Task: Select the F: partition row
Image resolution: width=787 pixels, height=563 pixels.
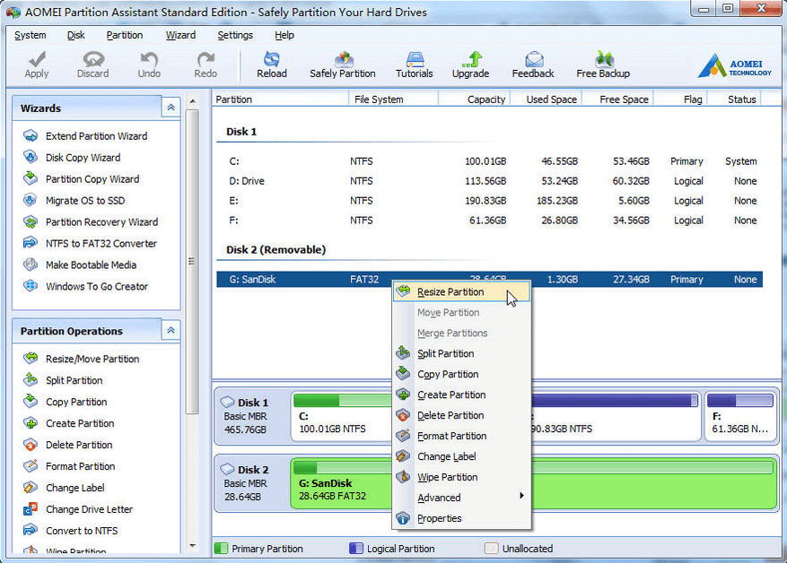Action: [489, 220]
